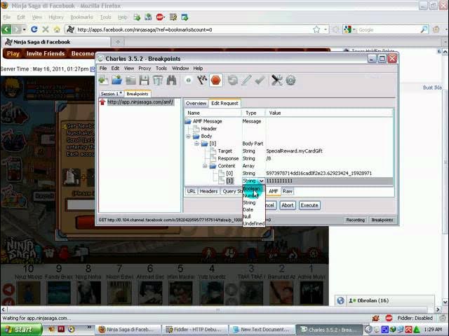
Task: Click the record button in Charles toolbar
Action: click(x=188, y=80)
